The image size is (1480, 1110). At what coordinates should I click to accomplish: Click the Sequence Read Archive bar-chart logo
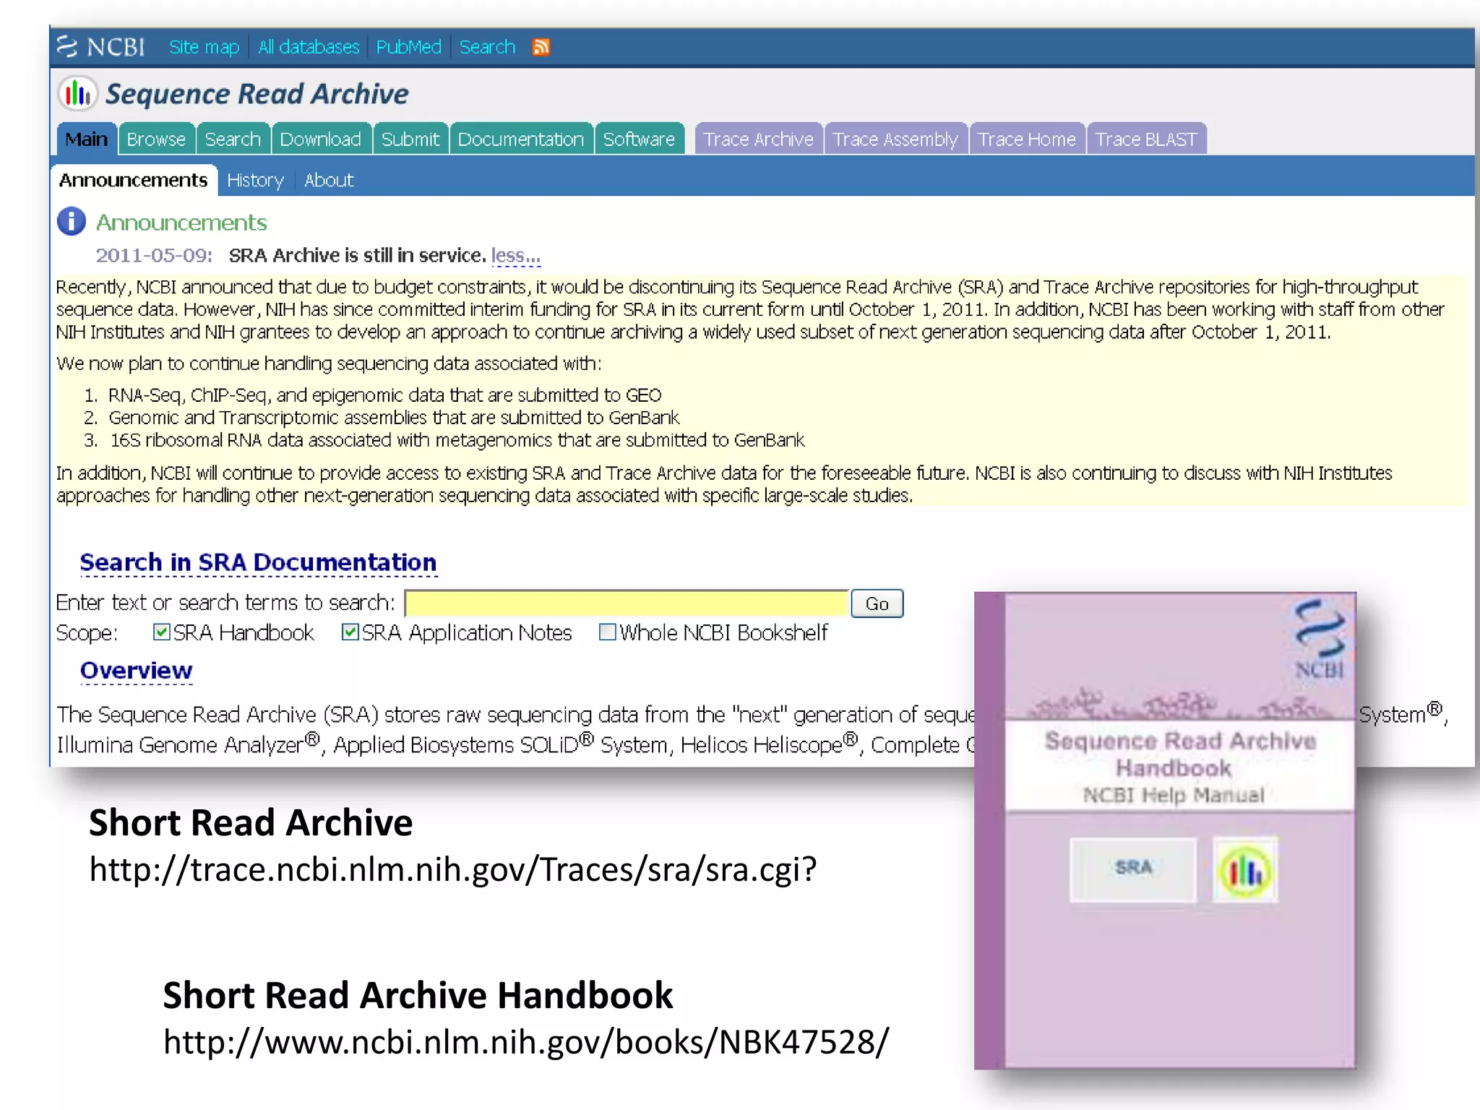click(x=77, y=94)
